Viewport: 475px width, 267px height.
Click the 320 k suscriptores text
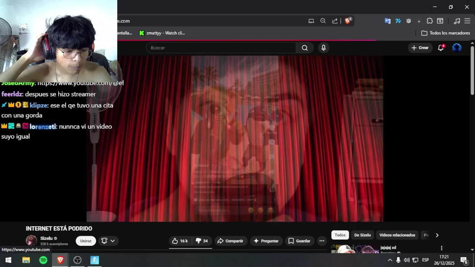pyautogui.click(x=54, y=244)
